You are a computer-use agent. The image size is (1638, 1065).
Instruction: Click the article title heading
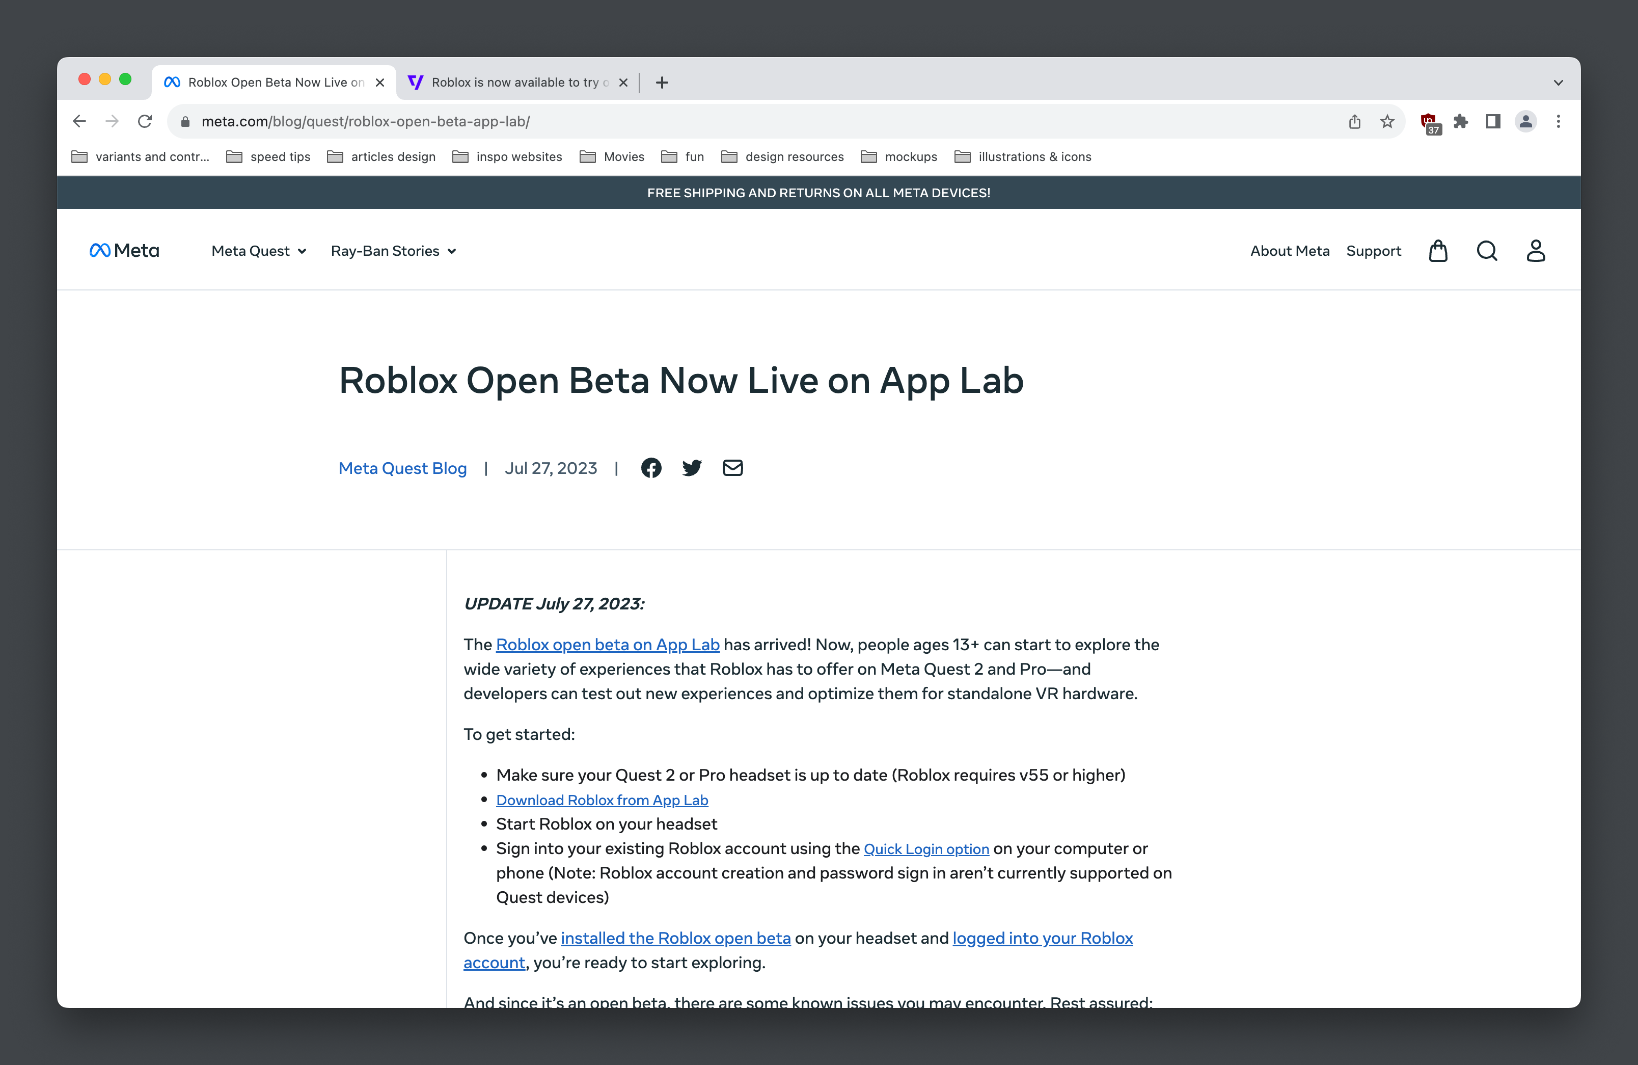tap(681, 380)
